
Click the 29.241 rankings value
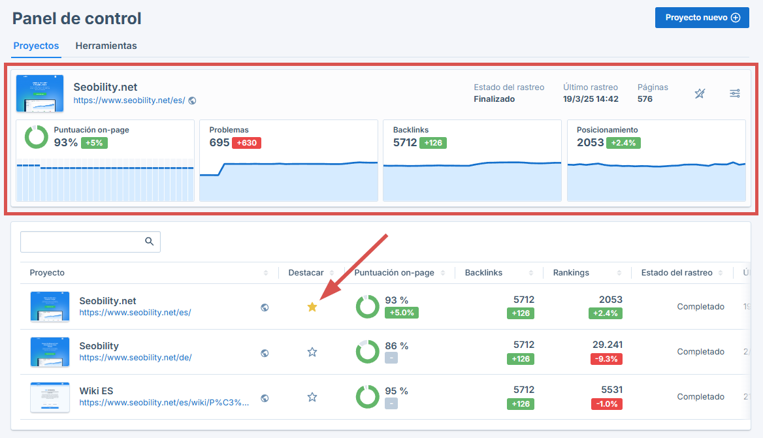(608, 344)
